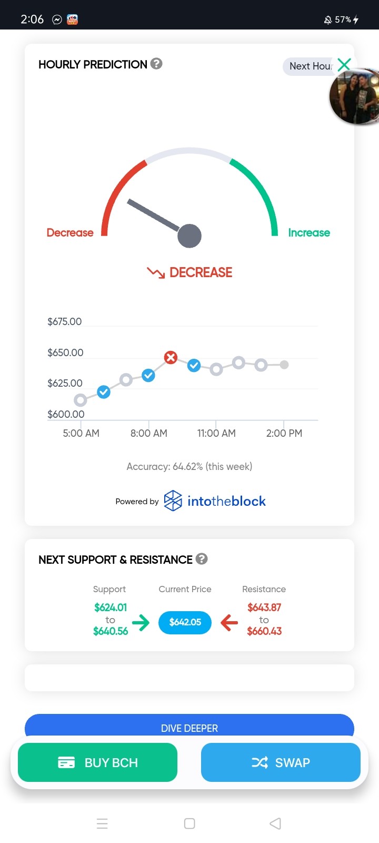This screenshot has height=843, width=379.
Task: Open Android recent apps menu
Action: coord(102,824)
